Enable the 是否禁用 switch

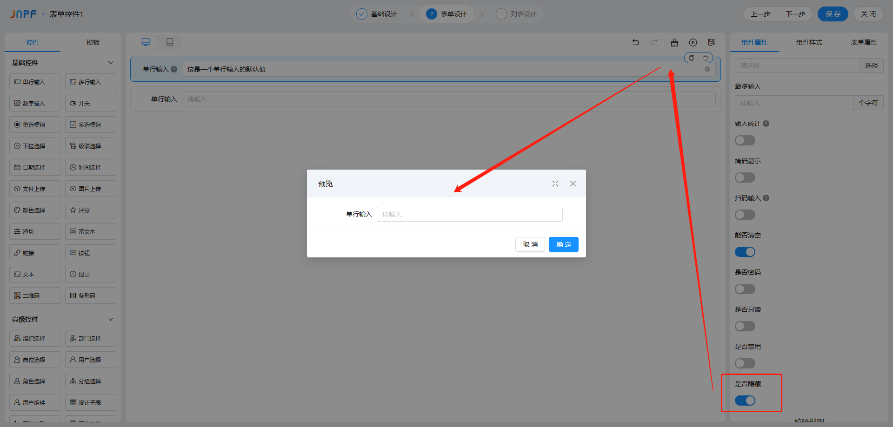(745, 363)
